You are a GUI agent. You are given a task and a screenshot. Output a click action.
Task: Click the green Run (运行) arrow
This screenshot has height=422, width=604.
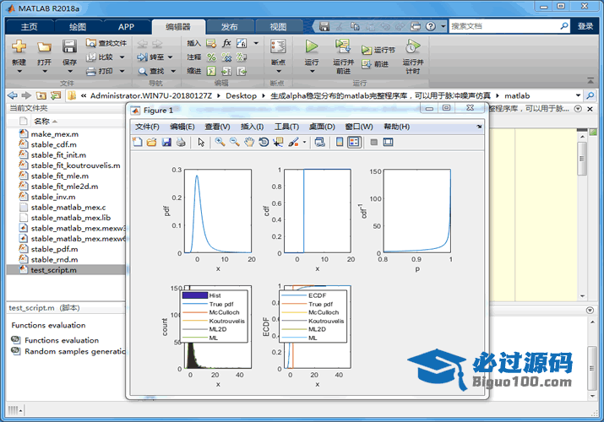(x=311, y=46)
